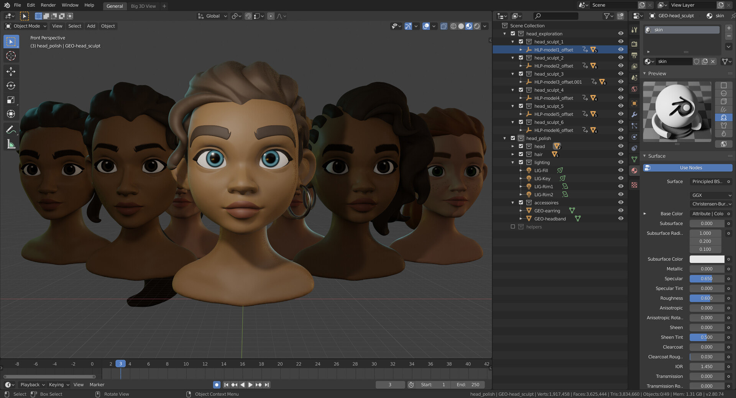
Task: Hide the head_sculpt_3 collection
Action: click(x=621, y=74)
